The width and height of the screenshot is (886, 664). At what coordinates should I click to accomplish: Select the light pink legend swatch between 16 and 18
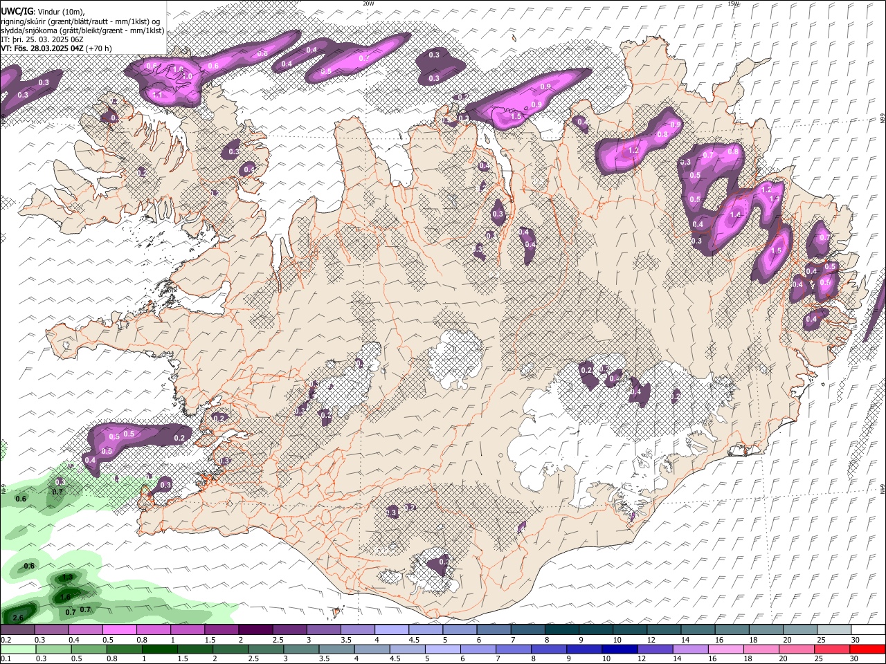pos(725,649)
